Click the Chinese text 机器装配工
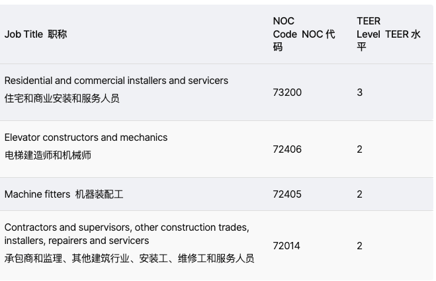The image size is (436, 281). click(99, 194)
